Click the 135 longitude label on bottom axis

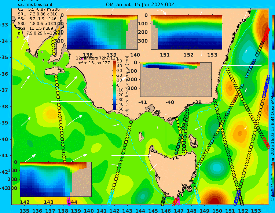coord(24,210)
